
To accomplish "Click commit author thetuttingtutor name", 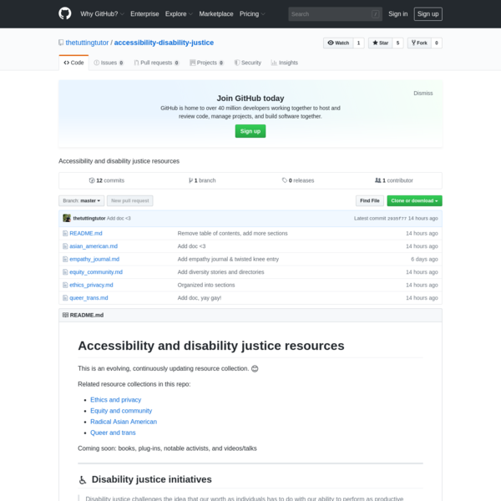I will tap(89, 218).
